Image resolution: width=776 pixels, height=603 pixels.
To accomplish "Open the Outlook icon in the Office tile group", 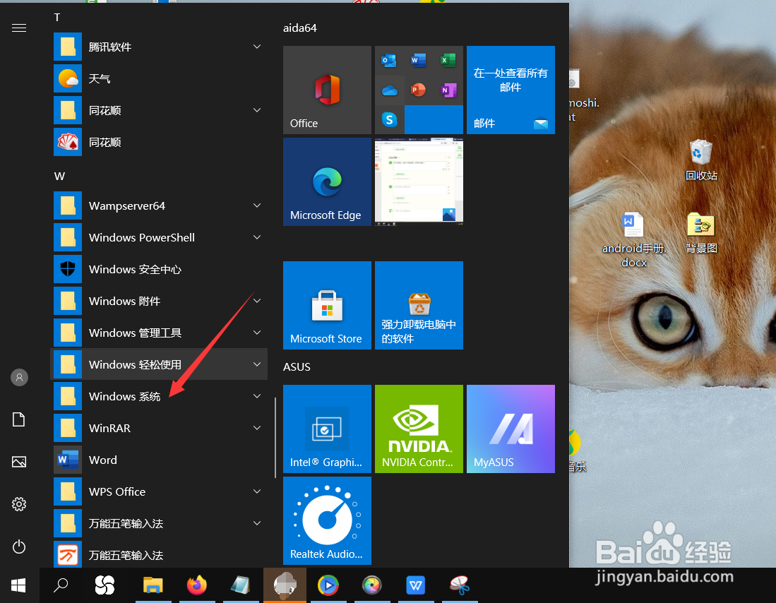I will 389,61.
